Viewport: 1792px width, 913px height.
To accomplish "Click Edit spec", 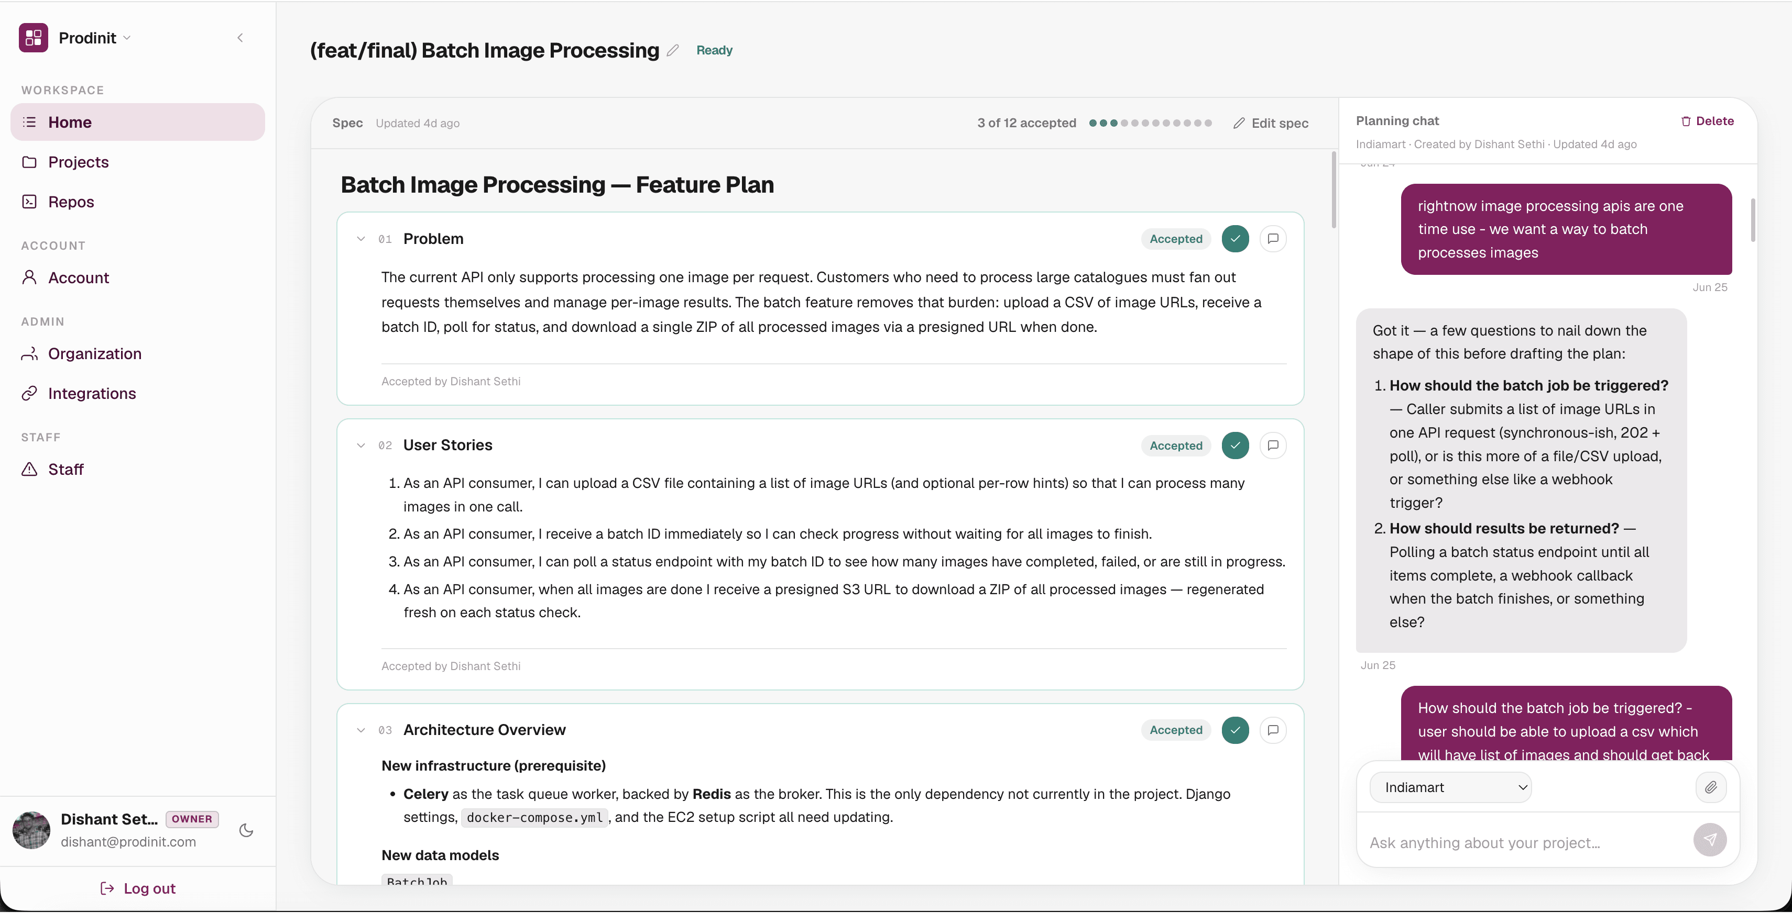I will click(x=1271, y=123).
